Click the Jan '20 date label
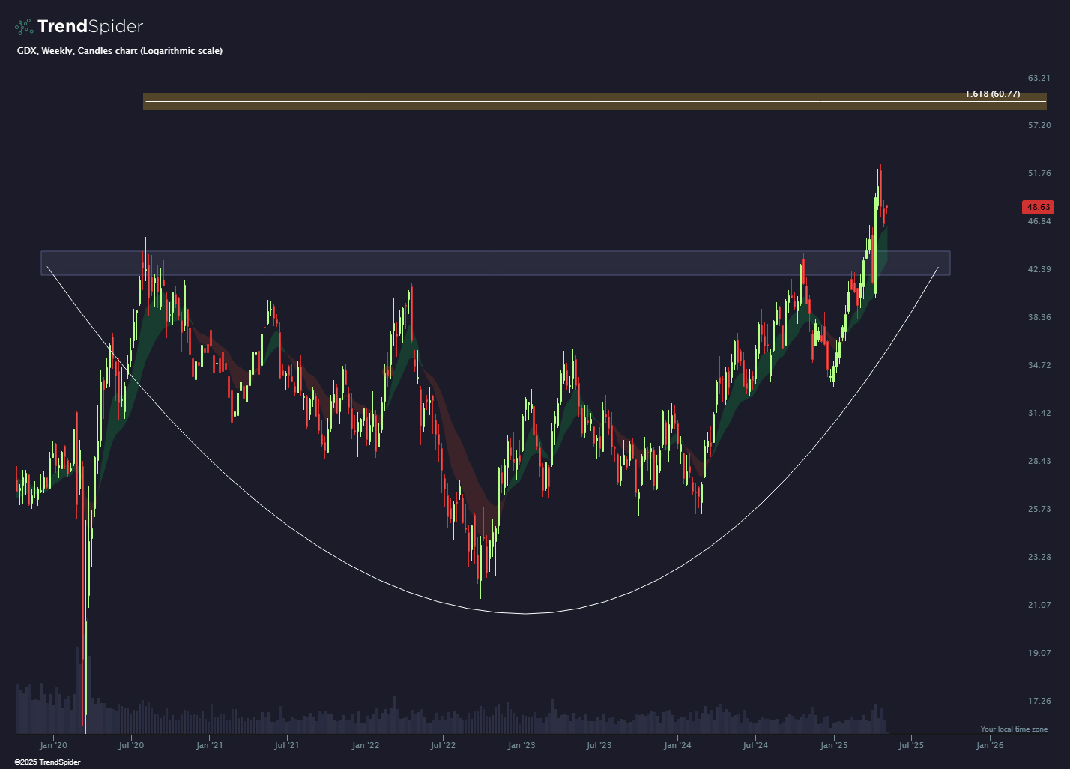 pos(53,745)
